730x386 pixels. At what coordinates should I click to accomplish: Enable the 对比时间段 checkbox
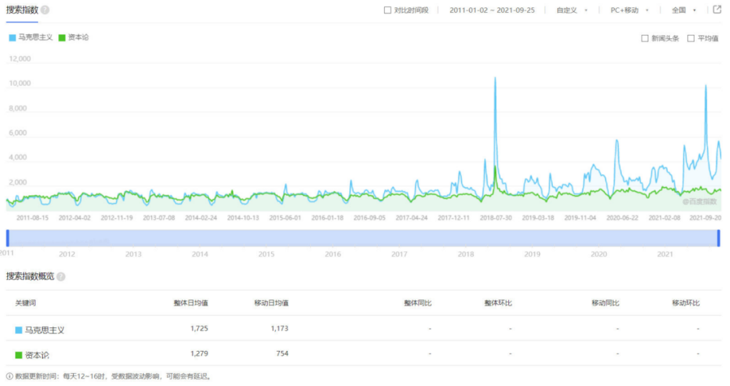pos(387,10)
